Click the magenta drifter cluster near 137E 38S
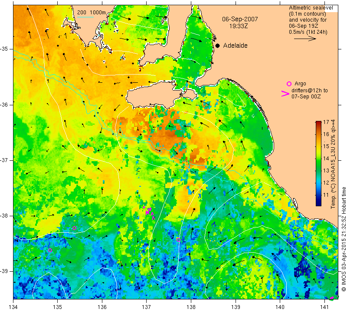The width and height of the screenshot is (347, 312). [149, 212]
